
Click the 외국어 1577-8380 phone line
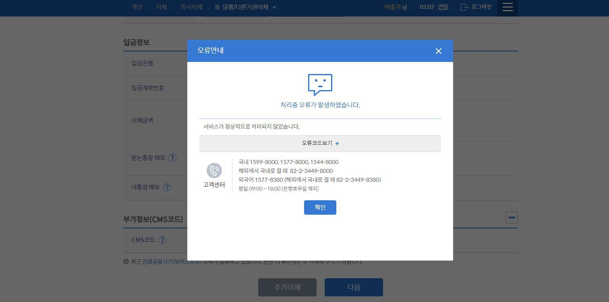pos(309,180)
